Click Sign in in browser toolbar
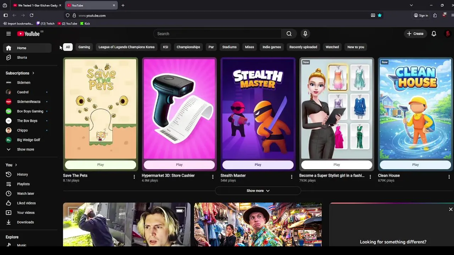Image resolution: width=454 pixels, height=255 pixels. (421, 15)
